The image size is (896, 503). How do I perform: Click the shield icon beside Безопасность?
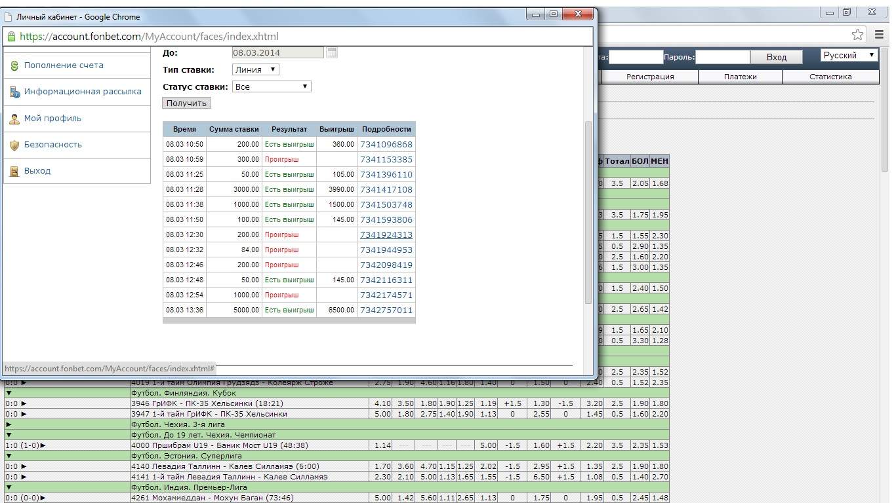pyautogui.click(x=14, y=145)
